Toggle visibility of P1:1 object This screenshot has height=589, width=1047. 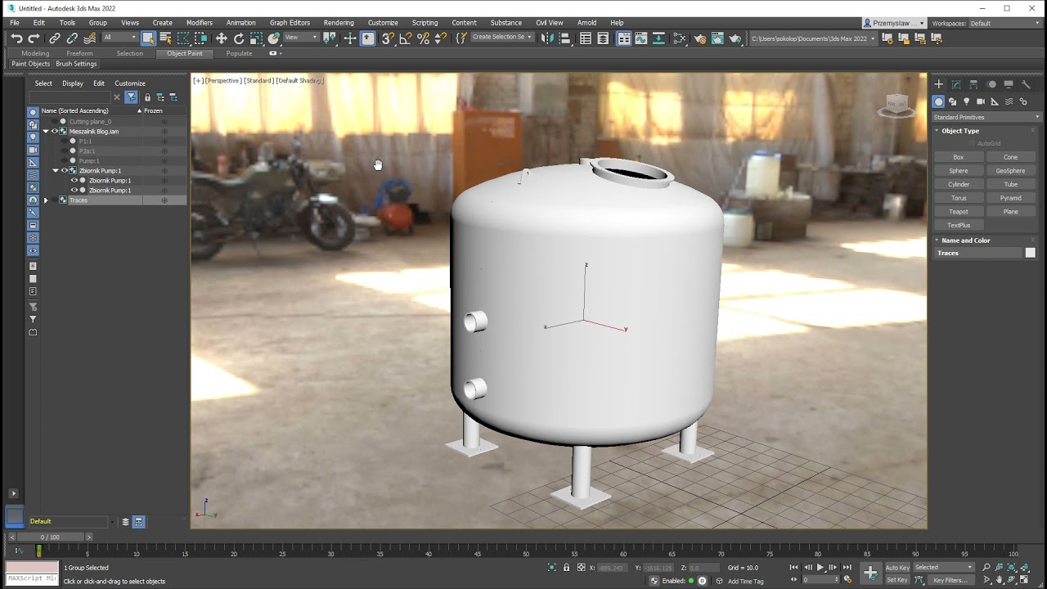pos(65,142)
